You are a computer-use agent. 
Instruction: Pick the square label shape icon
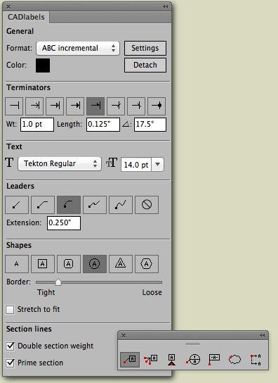pyautogui.click(x=43, y=264)
